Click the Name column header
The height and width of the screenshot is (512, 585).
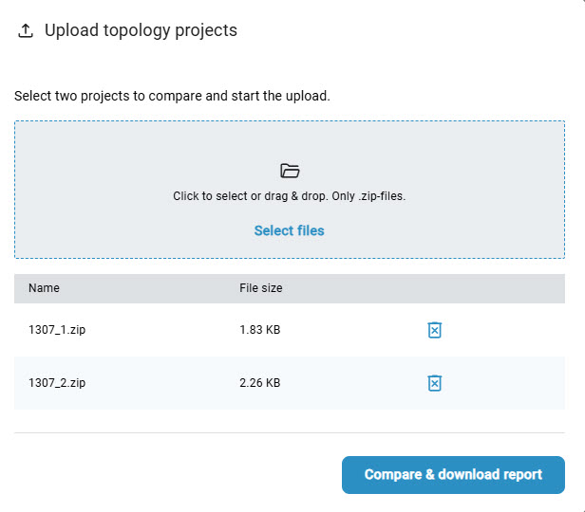pyautogui.click(x=44, y=288)
